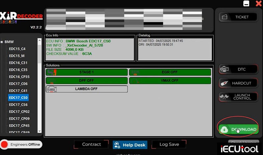Click the Stage 1 icon
This screenshot has width=263, height=155.
(x=52, y=72)
